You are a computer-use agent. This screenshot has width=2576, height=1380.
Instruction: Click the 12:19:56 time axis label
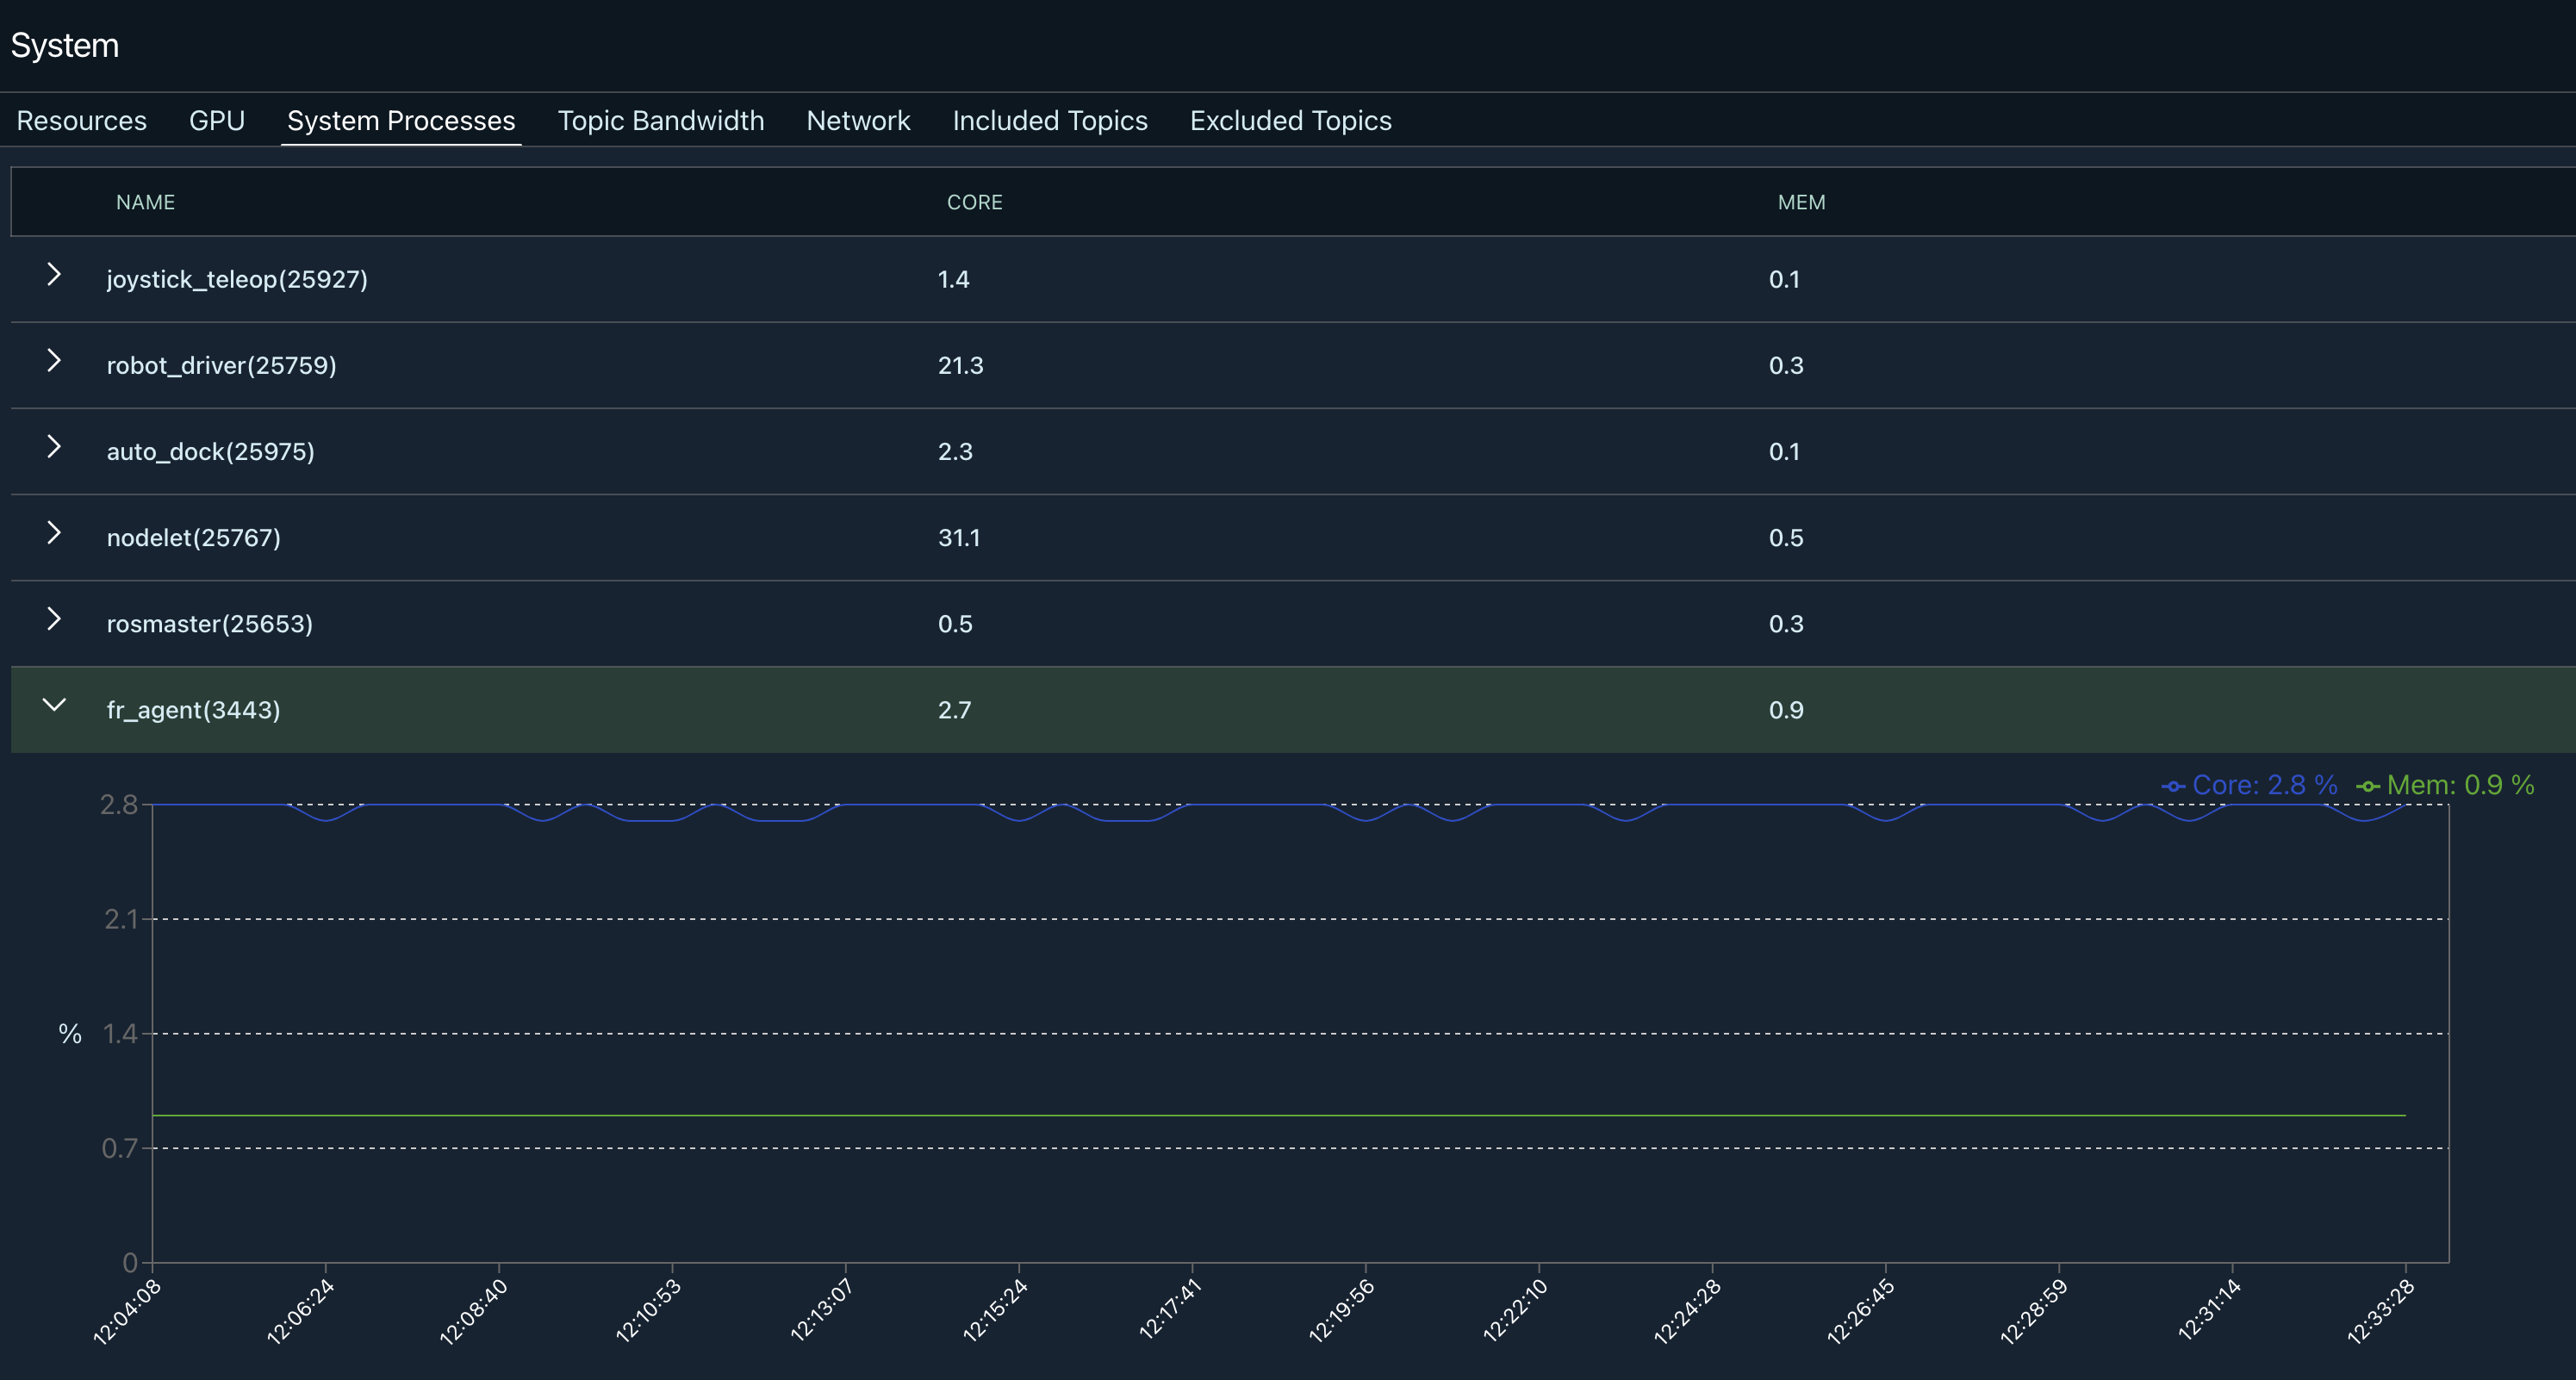(1342, 1310)
